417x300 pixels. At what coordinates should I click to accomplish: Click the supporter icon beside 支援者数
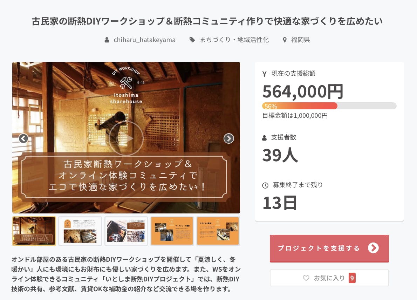point(264,138)
